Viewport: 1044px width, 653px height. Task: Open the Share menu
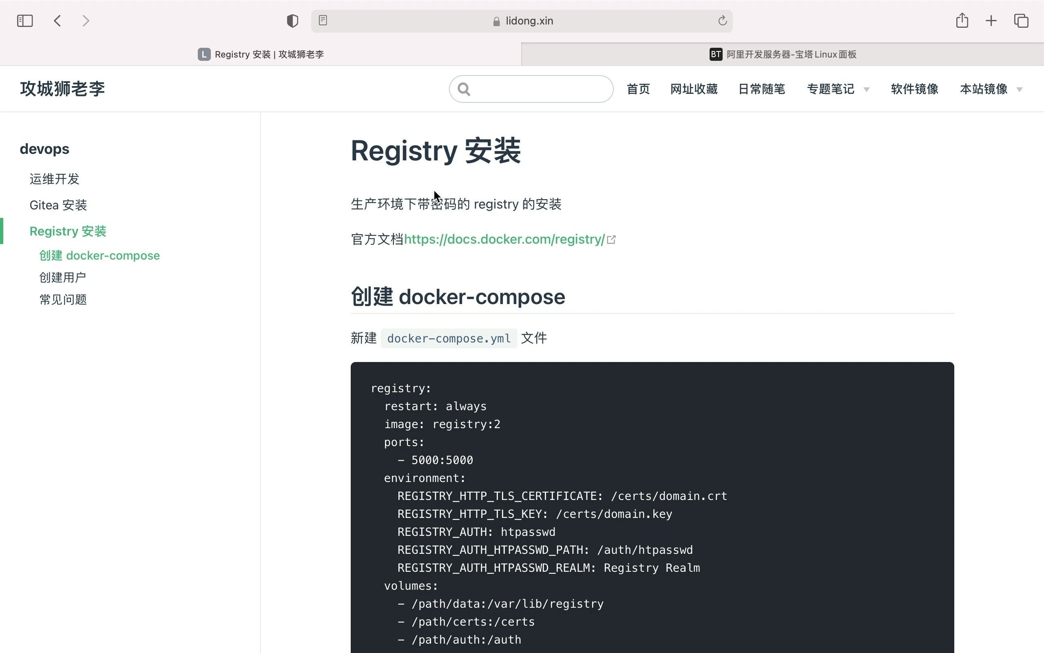pos(962,20)
